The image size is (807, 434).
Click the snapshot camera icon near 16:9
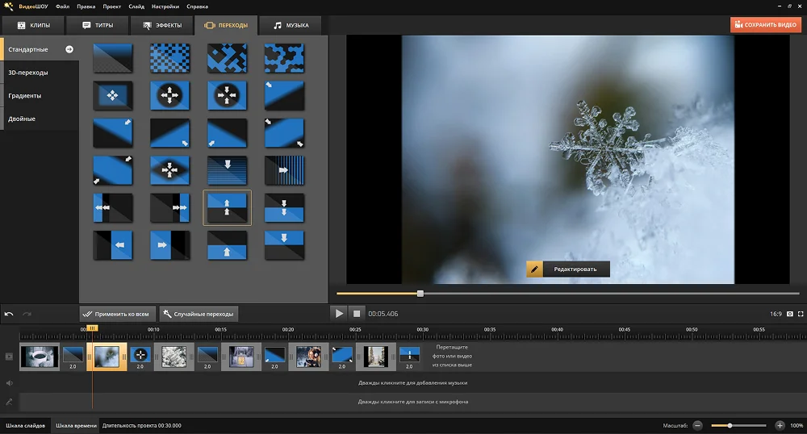pos(790,313)
